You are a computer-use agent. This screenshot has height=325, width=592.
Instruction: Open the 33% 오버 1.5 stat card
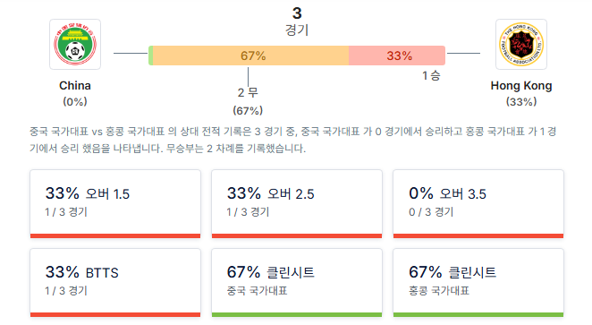click(x=115, y=204)
